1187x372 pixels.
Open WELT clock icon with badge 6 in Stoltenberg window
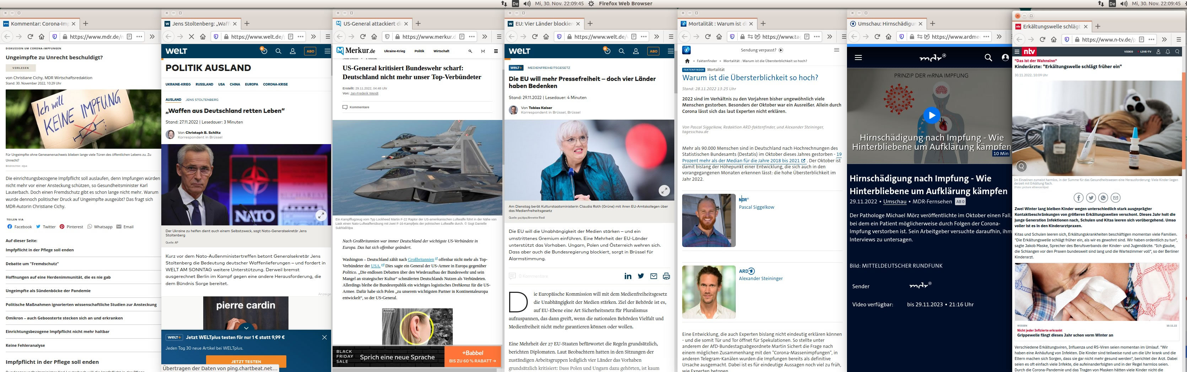pos(264,51)
